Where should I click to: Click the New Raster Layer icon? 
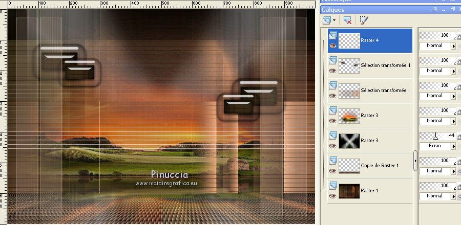pos(327,20)
